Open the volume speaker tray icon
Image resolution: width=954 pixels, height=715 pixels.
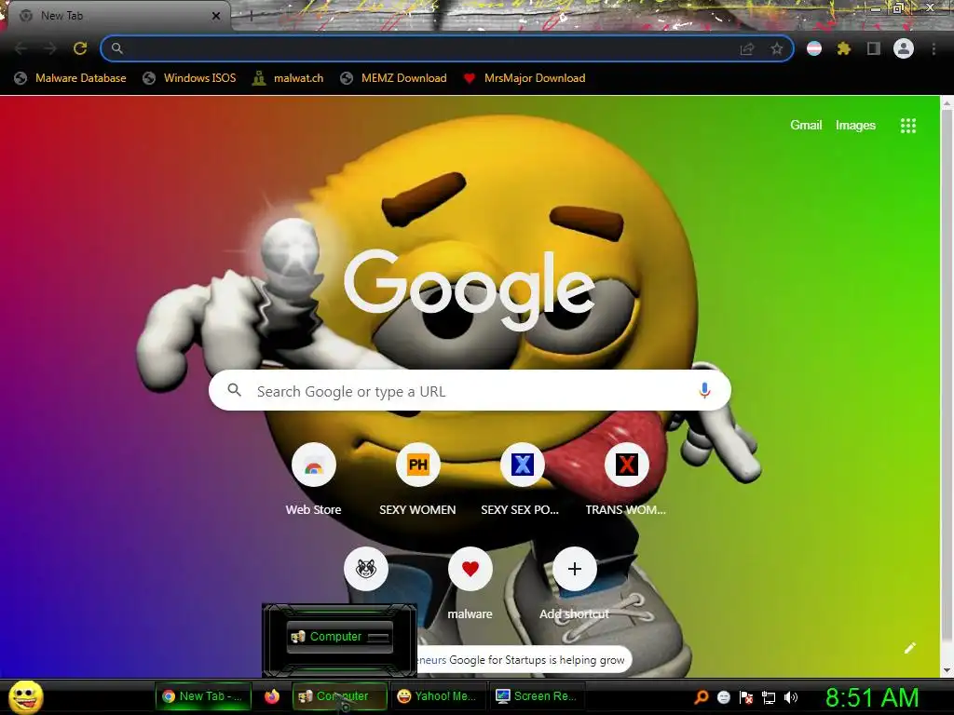[791, 697]
